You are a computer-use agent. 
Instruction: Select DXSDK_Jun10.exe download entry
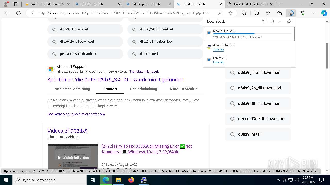(x=249, y=34)
